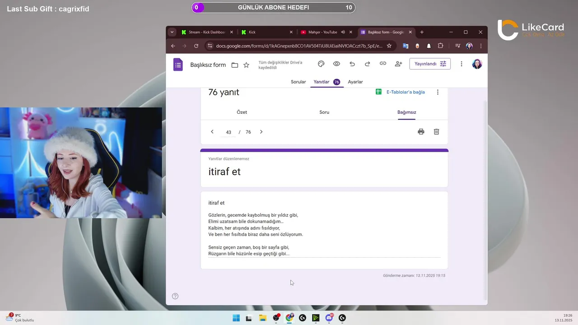Image resolution: width=578 pixels, height=325 pixels.
Task: Bookmark this page with the star
Action: pyautogui.click(x=389, y=46)
